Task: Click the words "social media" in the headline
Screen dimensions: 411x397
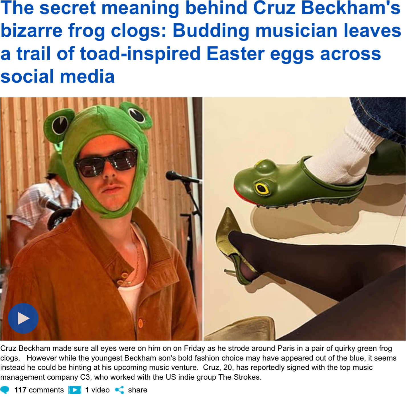Action: coord(58,76)
